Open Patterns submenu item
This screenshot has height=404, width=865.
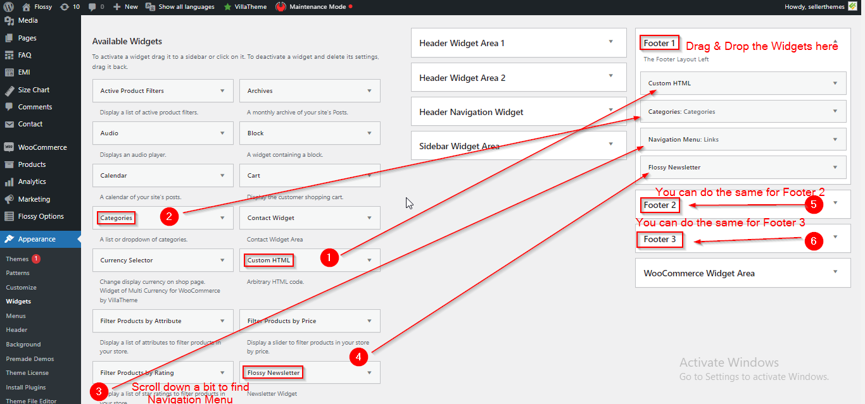point(18,273)
